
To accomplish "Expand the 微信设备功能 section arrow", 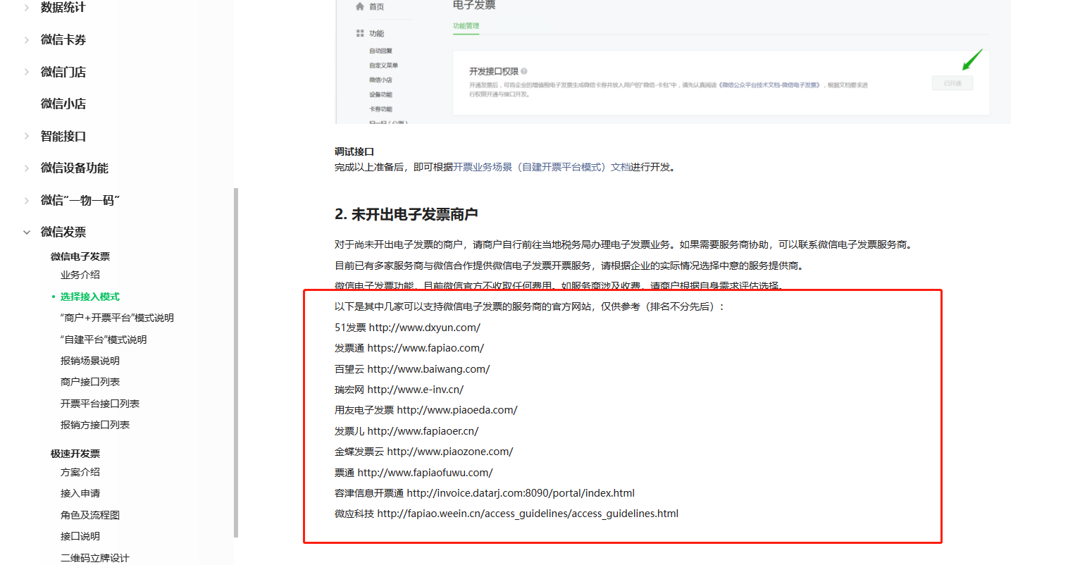I will (x=27, y=168).
